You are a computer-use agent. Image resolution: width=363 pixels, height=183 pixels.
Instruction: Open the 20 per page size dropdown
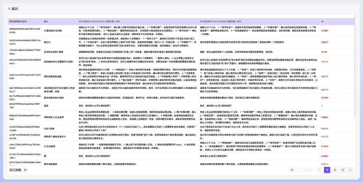(300, 170)
